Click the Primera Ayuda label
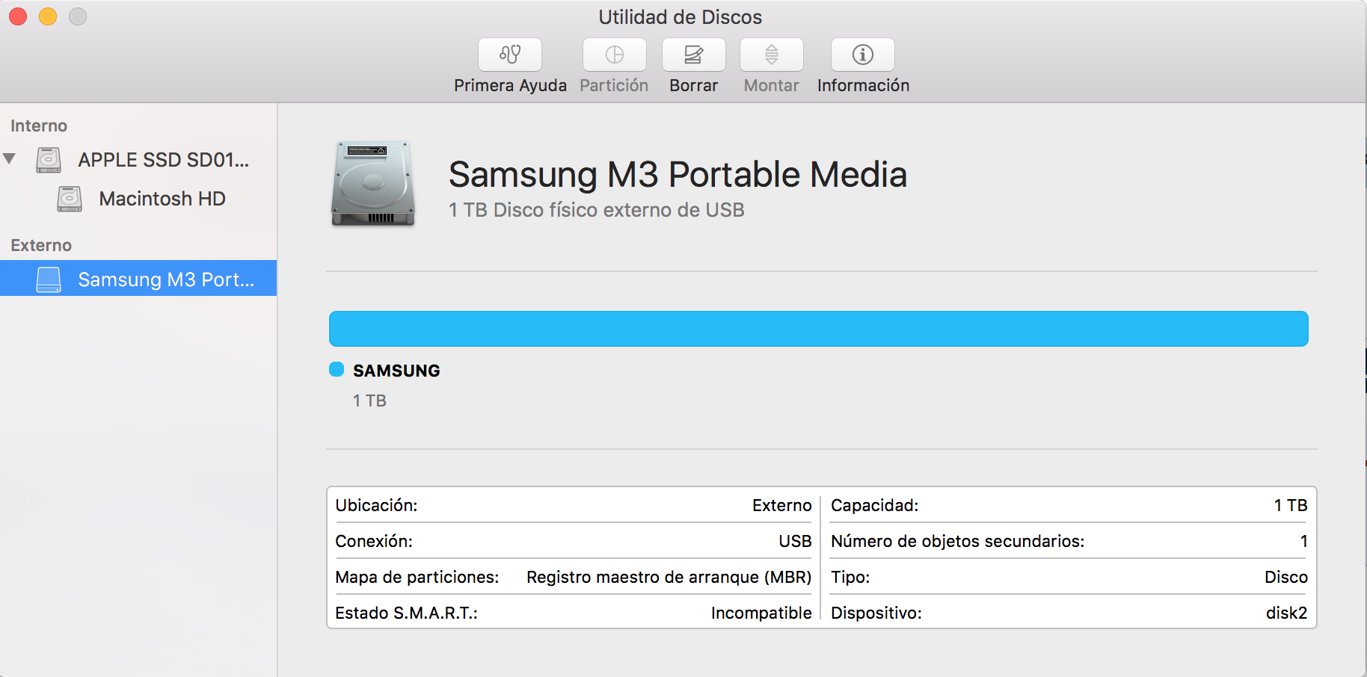The height and width of the screenshot is (677, 1367). click(510, 86)
